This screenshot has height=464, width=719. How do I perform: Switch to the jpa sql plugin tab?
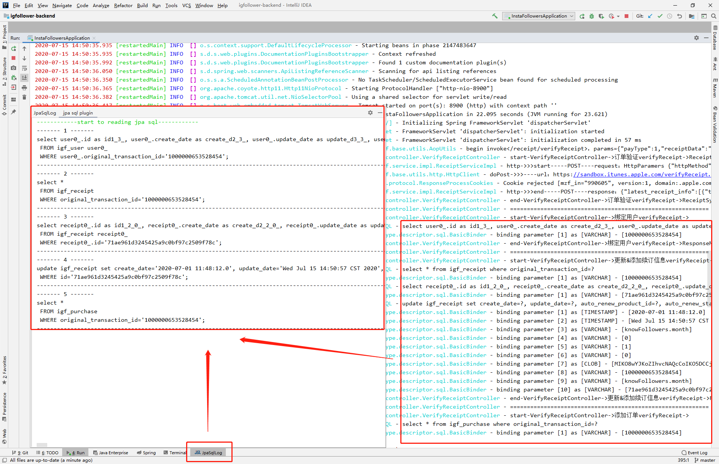[78, 113]
